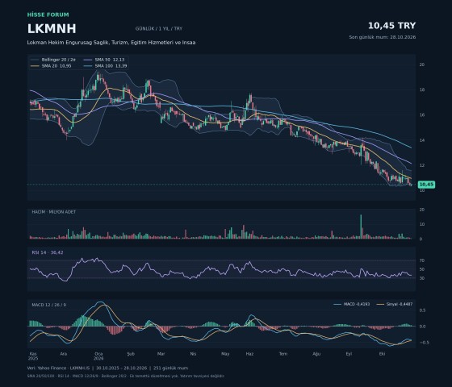Screen dimensions: 452x387
Task: Click the 0.0 MACD axis label
Action: [422, 327]
